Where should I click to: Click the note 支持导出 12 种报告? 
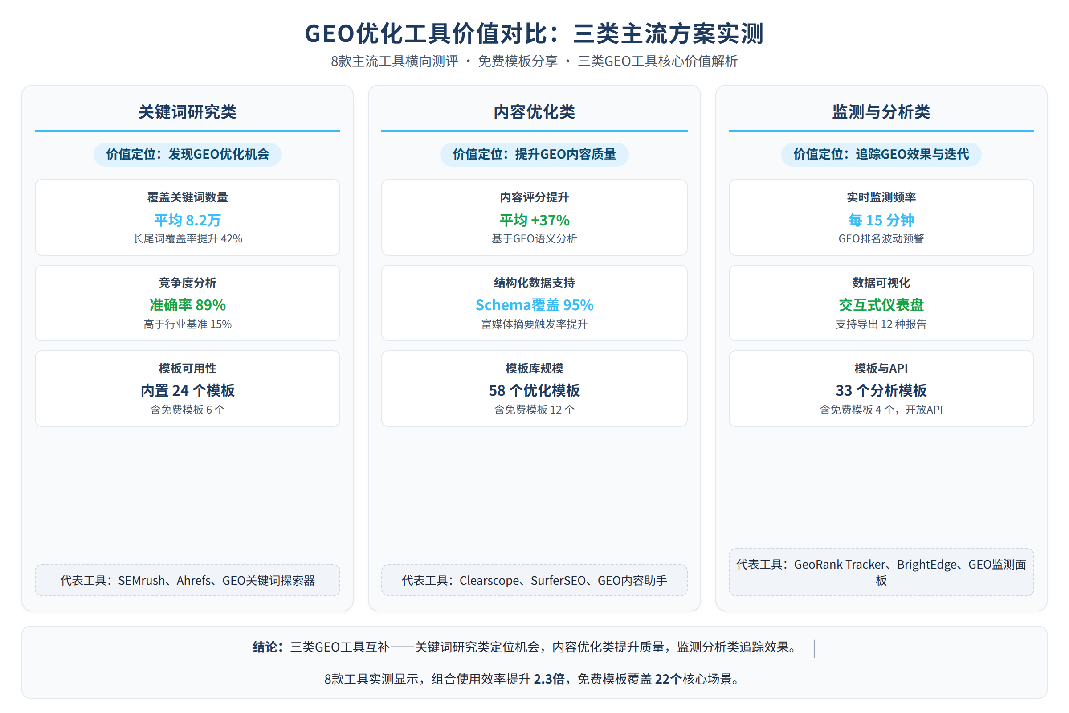[x=881, y=324]
